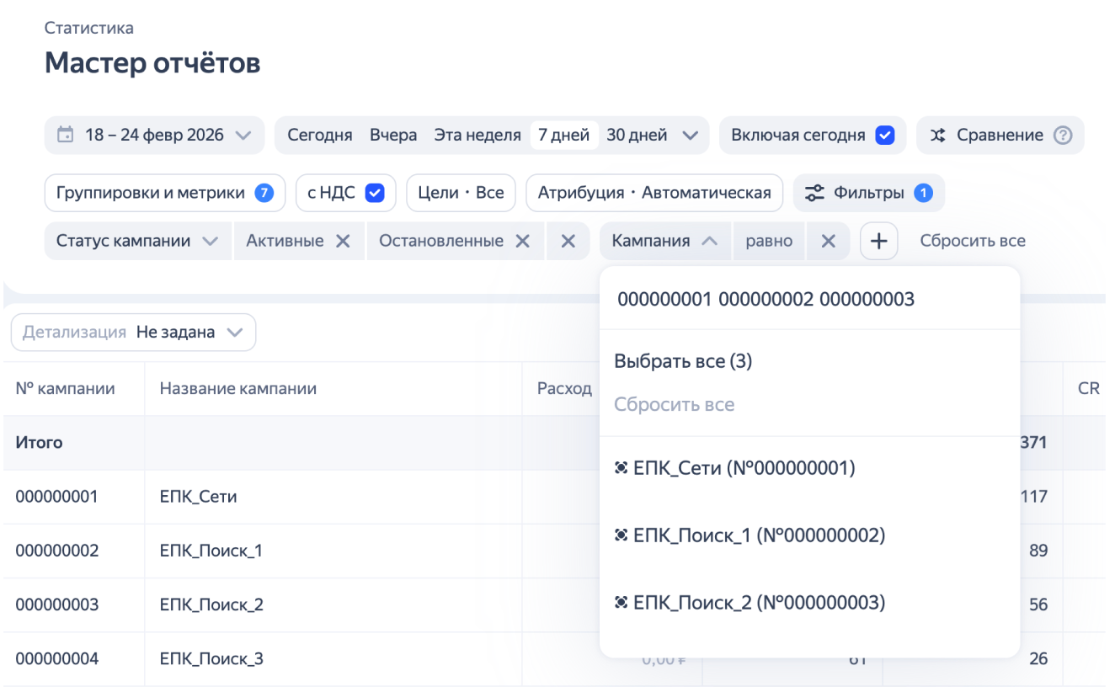Screen dimensions: 1115x687
Task: Click the Сравнение shuffle arrows icon
Action: (x=937, y=135)
